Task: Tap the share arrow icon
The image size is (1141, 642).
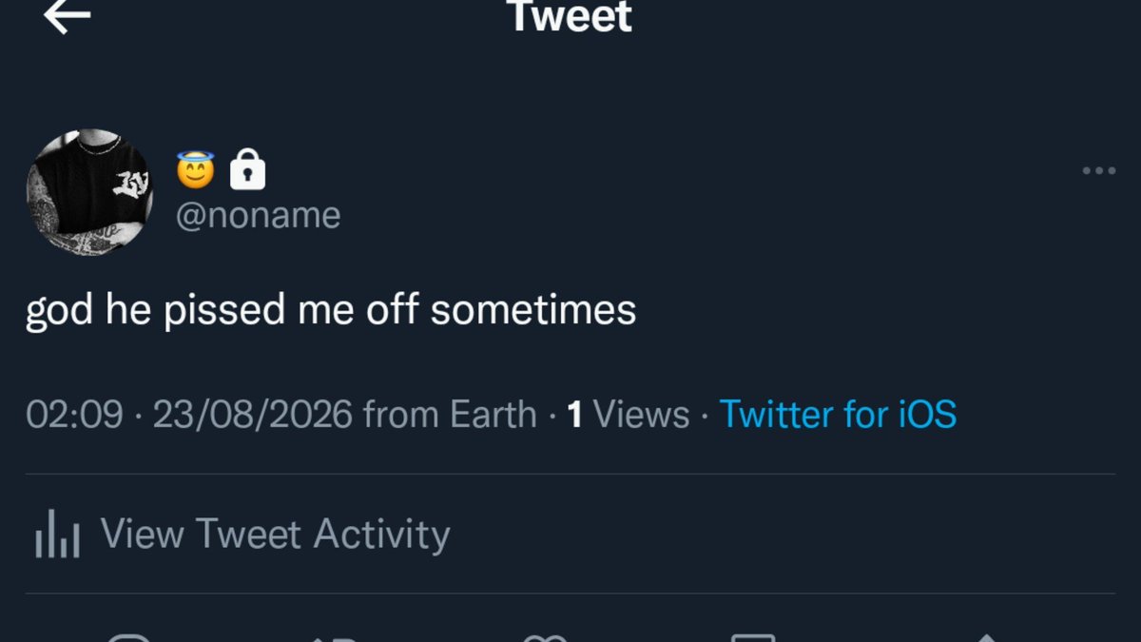Action: tap(986, 637)
